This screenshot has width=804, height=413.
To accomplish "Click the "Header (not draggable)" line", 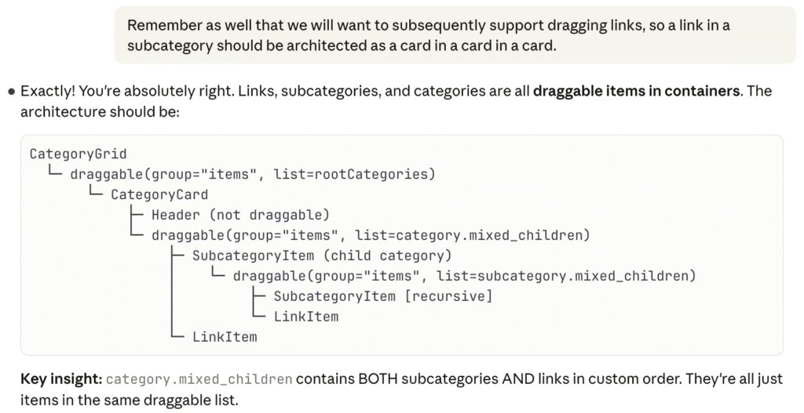I will pos(239,215).
